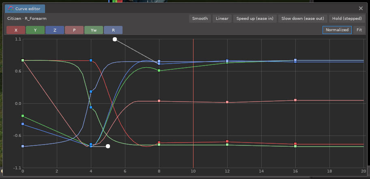Image resolution: width=370 pixels, height=179 pixels.
Task: Toggle the R rotation channel button
Action: [x=113, y=30]
